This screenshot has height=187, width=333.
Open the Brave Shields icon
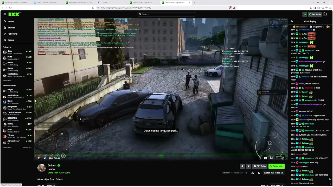coord(230,8)
